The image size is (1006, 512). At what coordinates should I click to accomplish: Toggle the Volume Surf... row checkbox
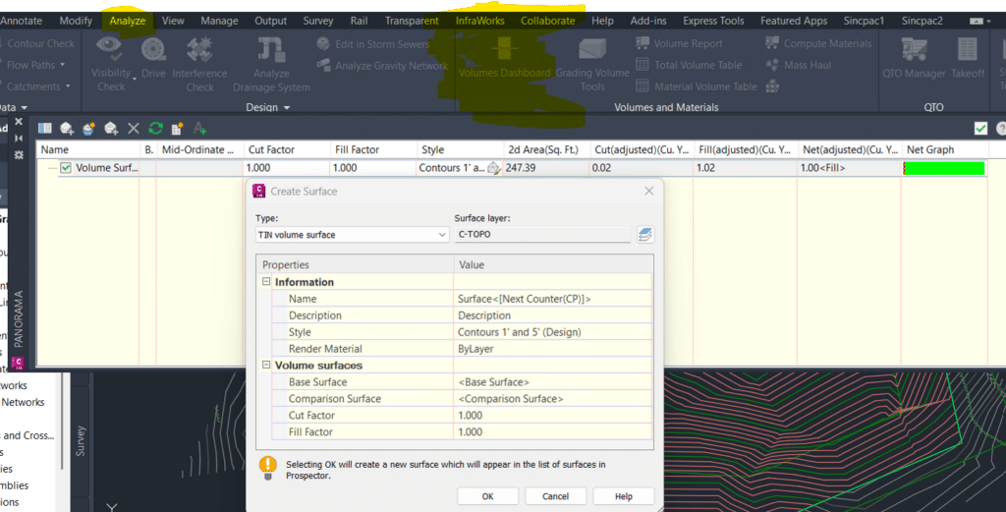point(66,168)
